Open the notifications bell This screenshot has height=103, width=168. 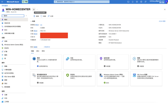[x=133, y=2]
